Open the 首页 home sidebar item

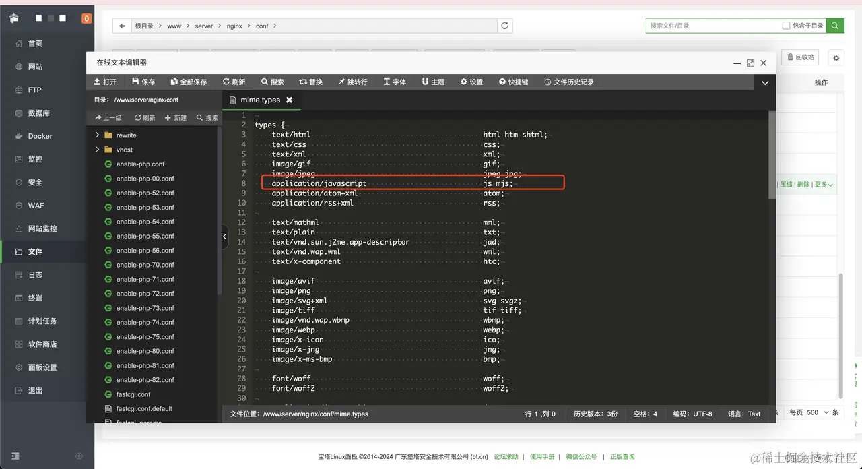tap(35, 44)
